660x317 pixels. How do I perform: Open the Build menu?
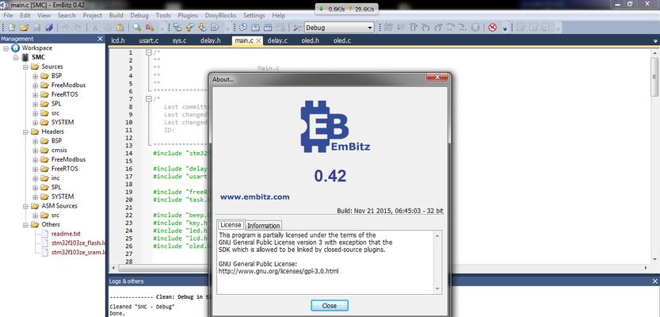[116, 15]
